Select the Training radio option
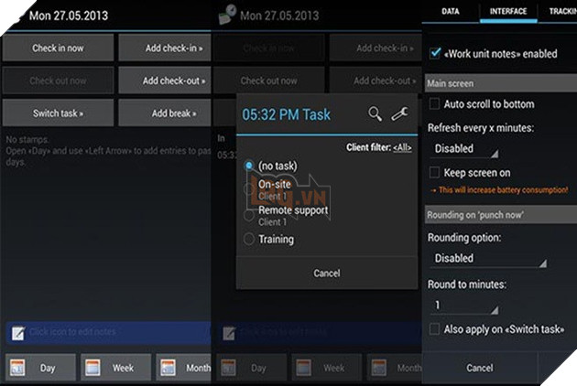This screenshot has width=577, height=386. click(248, 240)
